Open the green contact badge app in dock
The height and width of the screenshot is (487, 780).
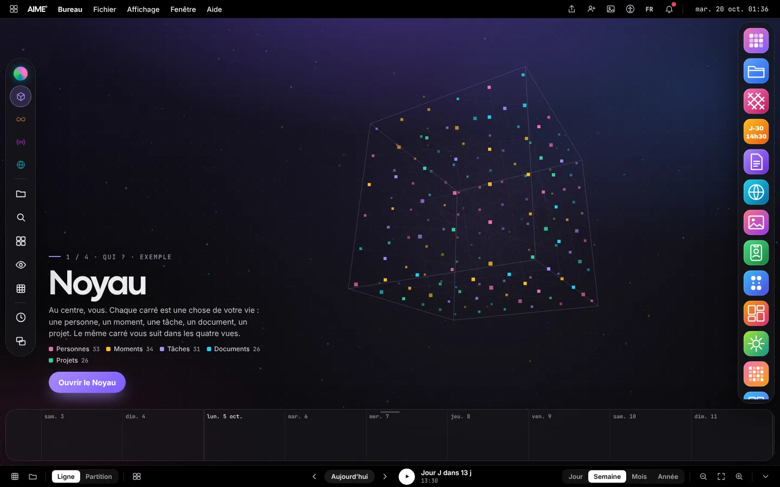(756, 253)
